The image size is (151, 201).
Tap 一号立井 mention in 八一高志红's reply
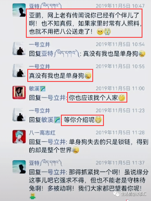click(54, 142)
